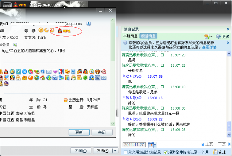The width and height of the screenshot is (232, 156).
Task: Click the 关闭 button in profile dialog
Action: tap(102, 132)
